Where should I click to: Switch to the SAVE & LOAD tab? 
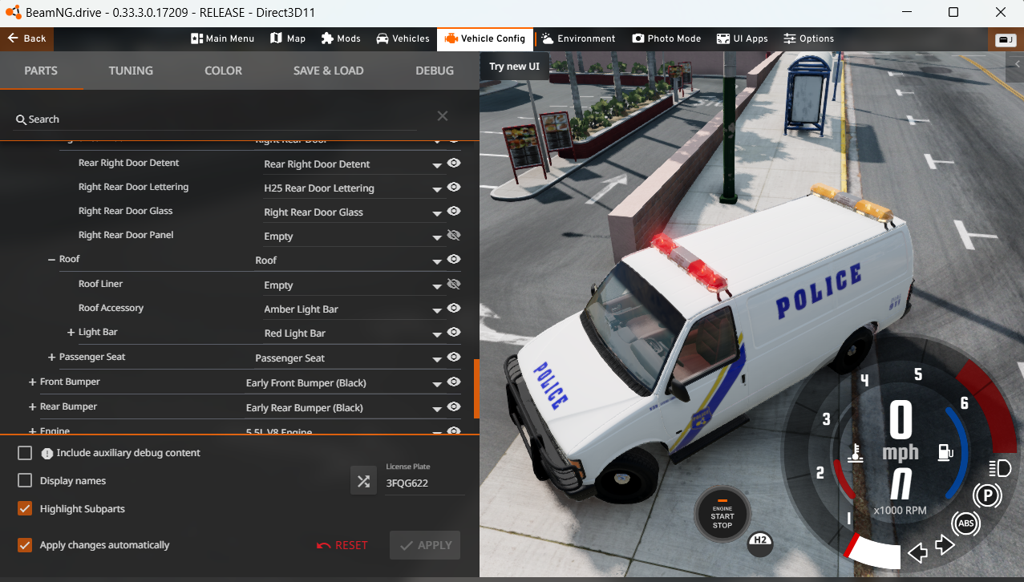[328, 71]
